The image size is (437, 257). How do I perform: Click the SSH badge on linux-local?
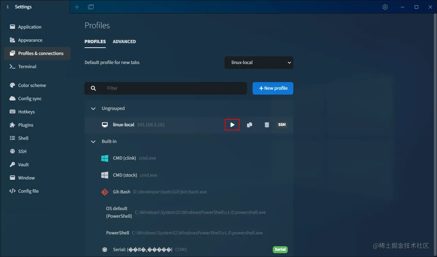282,125
